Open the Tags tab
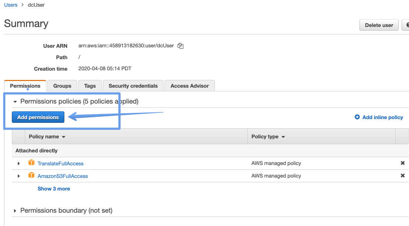 tap(90, 86)
